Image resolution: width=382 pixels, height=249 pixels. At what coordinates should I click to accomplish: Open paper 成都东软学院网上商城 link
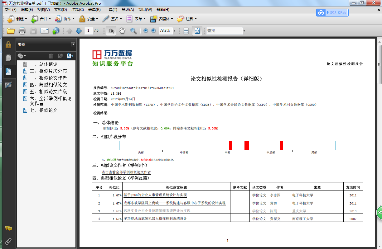pyautogui.click(x=174, y=203)
